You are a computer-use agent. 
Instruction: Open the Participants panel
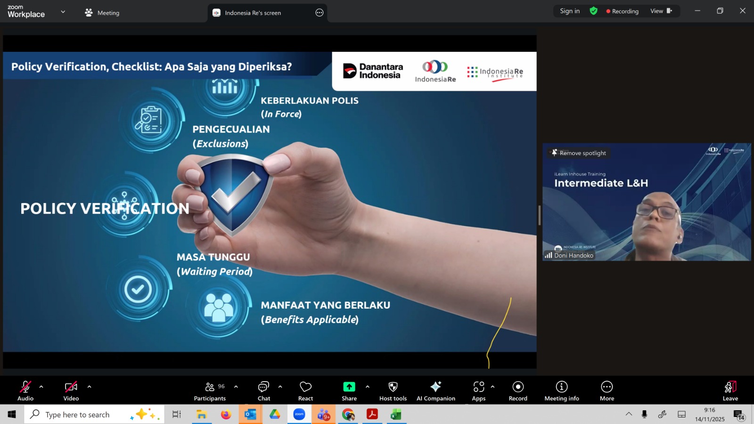pyautogui.click(x=210, y=391)
